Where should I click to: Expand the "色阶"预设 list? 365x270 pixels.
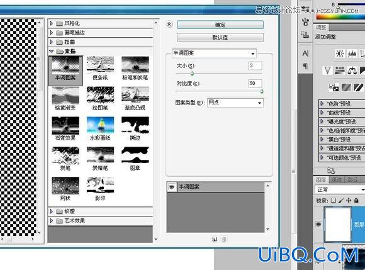point(322,104)
